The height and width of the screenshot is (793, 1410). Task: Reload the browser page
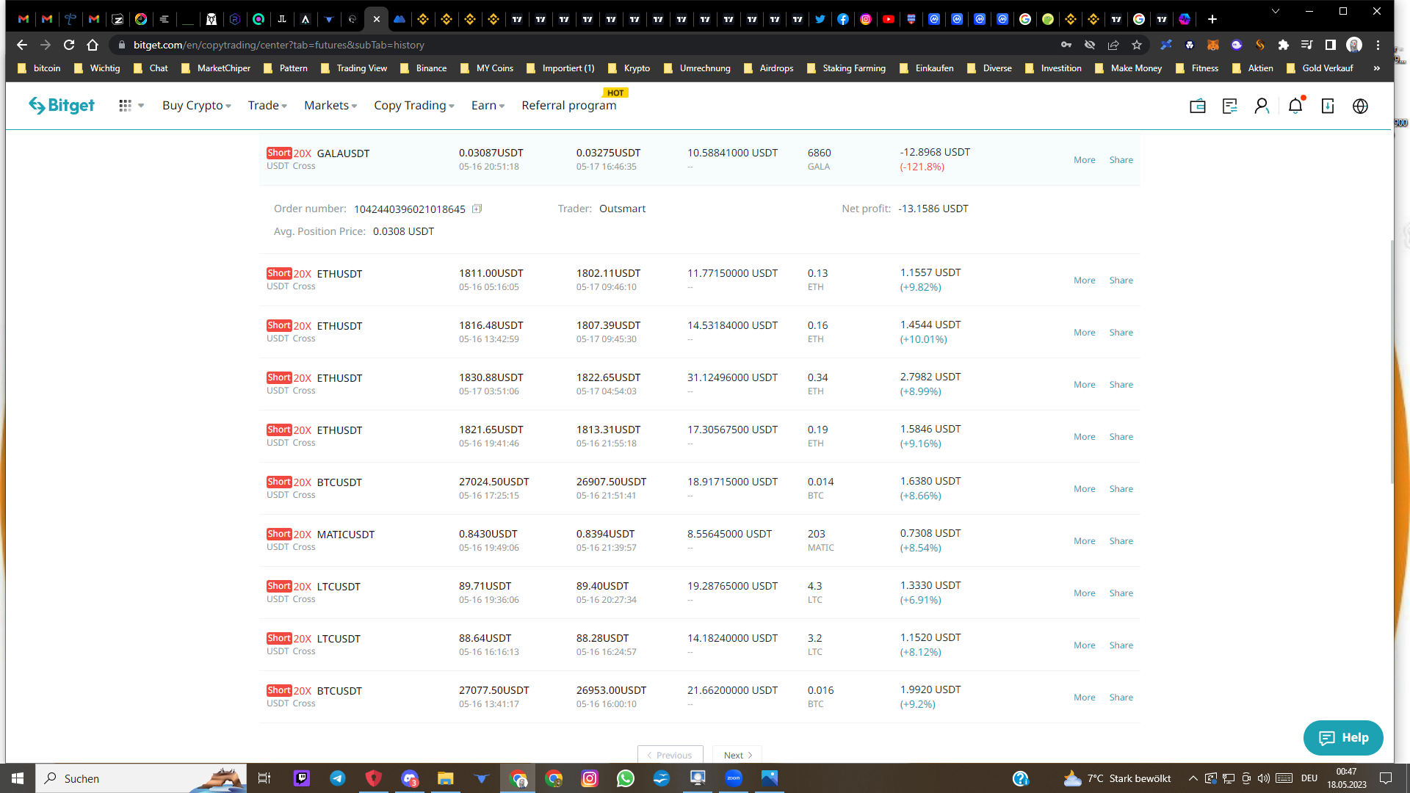pos(69,45)
